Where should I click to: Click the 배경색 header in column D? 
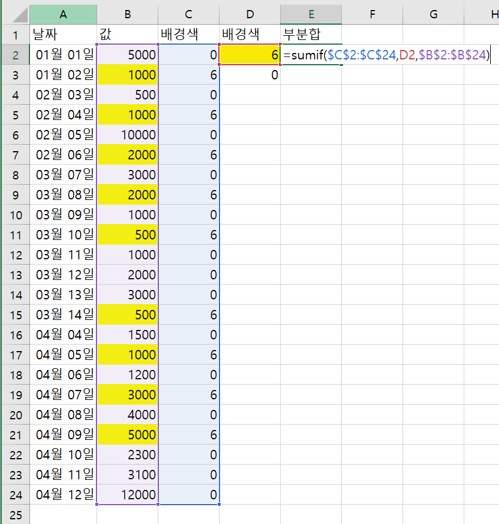250,35
